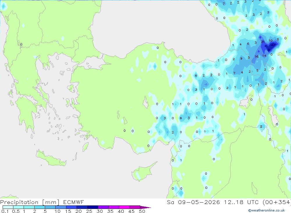Choose the 10 to 15 mm legend swatch
This screenshot has height=213, width=291.
point(61,207)
